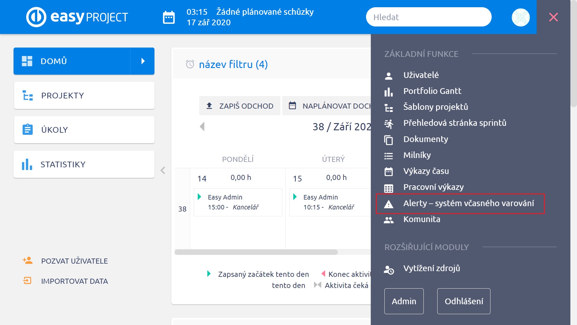
Task: Open the PROJEKTY menu
Action: (x=84, y=95)
